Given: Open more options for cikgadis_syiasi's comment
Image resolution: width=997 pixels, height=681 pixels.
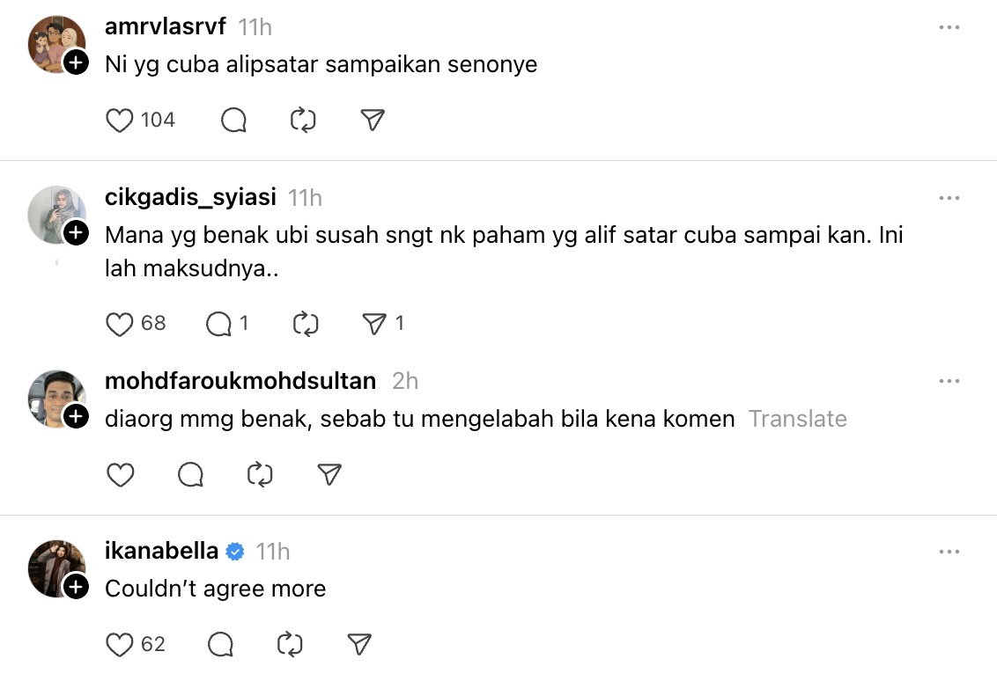Looking at the screenshot, I should pos(949,198).
